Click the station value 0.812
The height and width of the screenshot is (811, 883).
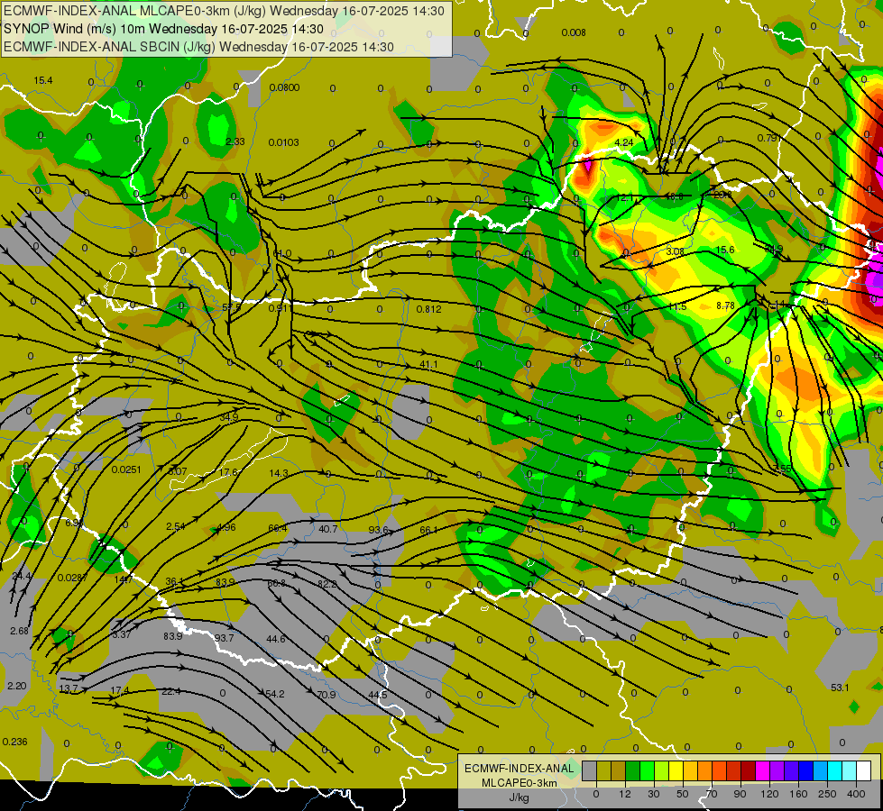point(428,309)
